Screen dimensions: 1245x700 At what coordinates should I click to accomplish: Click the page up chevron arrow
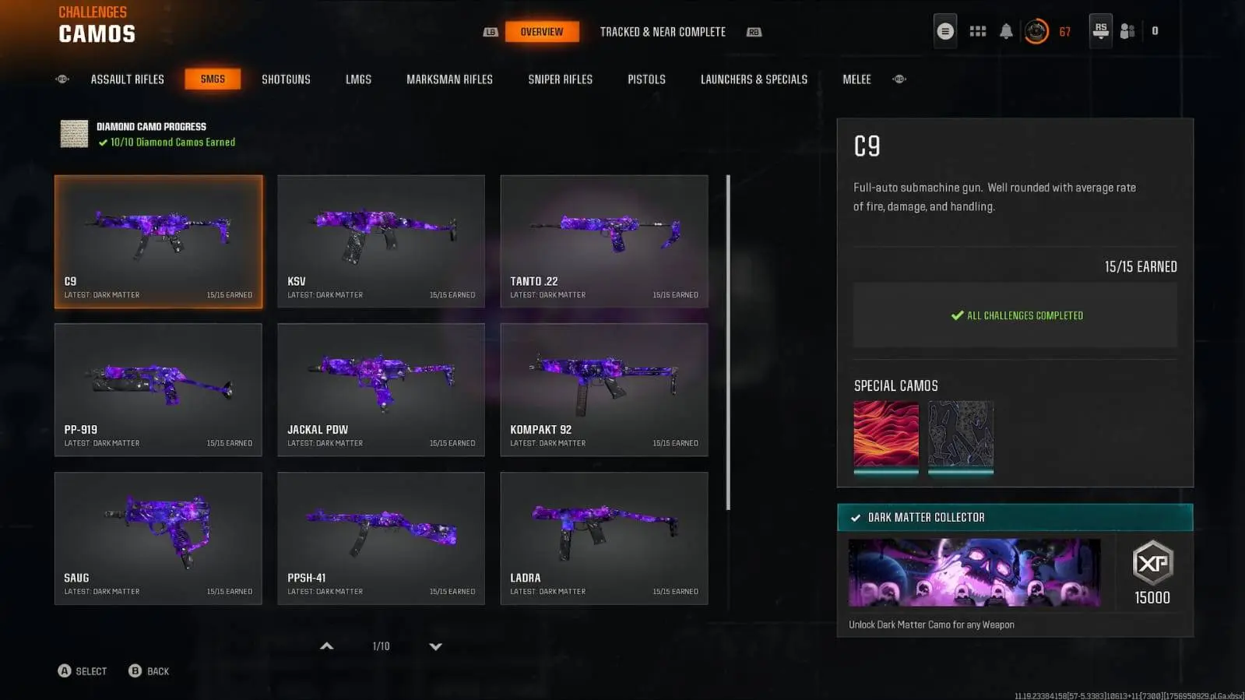point(327,646)
